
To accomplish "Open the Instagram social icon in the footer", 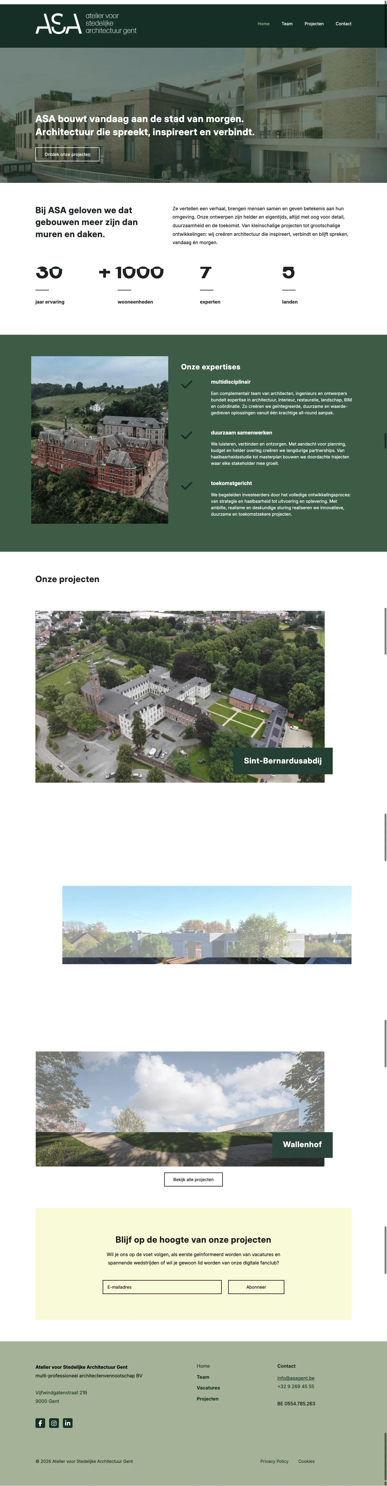I will point(54,1423).
